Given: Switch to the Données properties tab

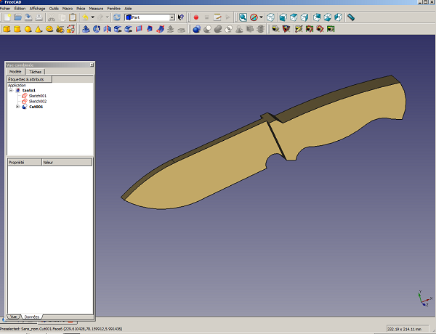Looking at the screenshot, I should [x=32, y=317].
